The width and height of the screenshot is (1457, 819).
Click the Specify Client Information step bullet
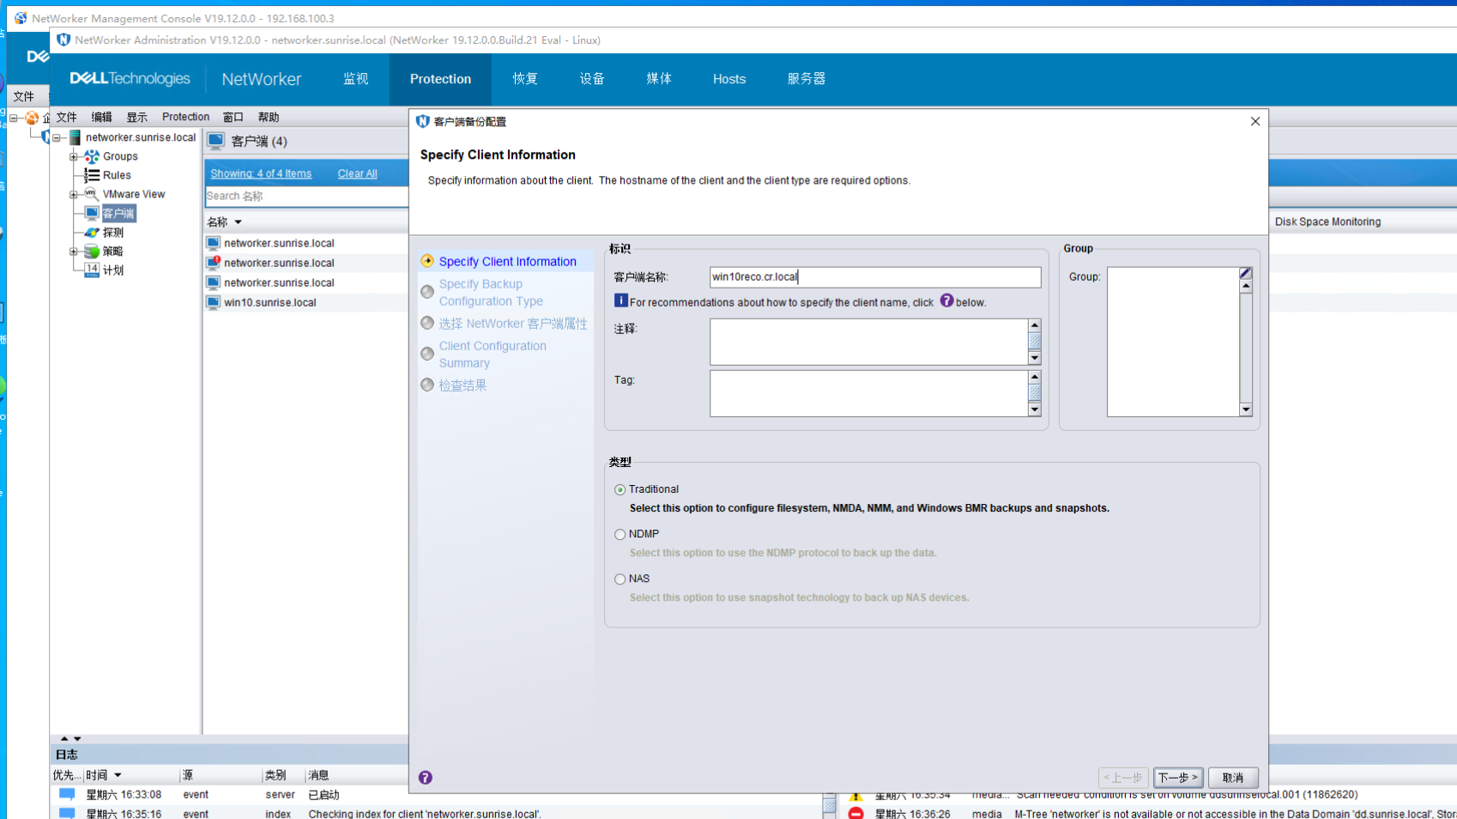(427, 261)
